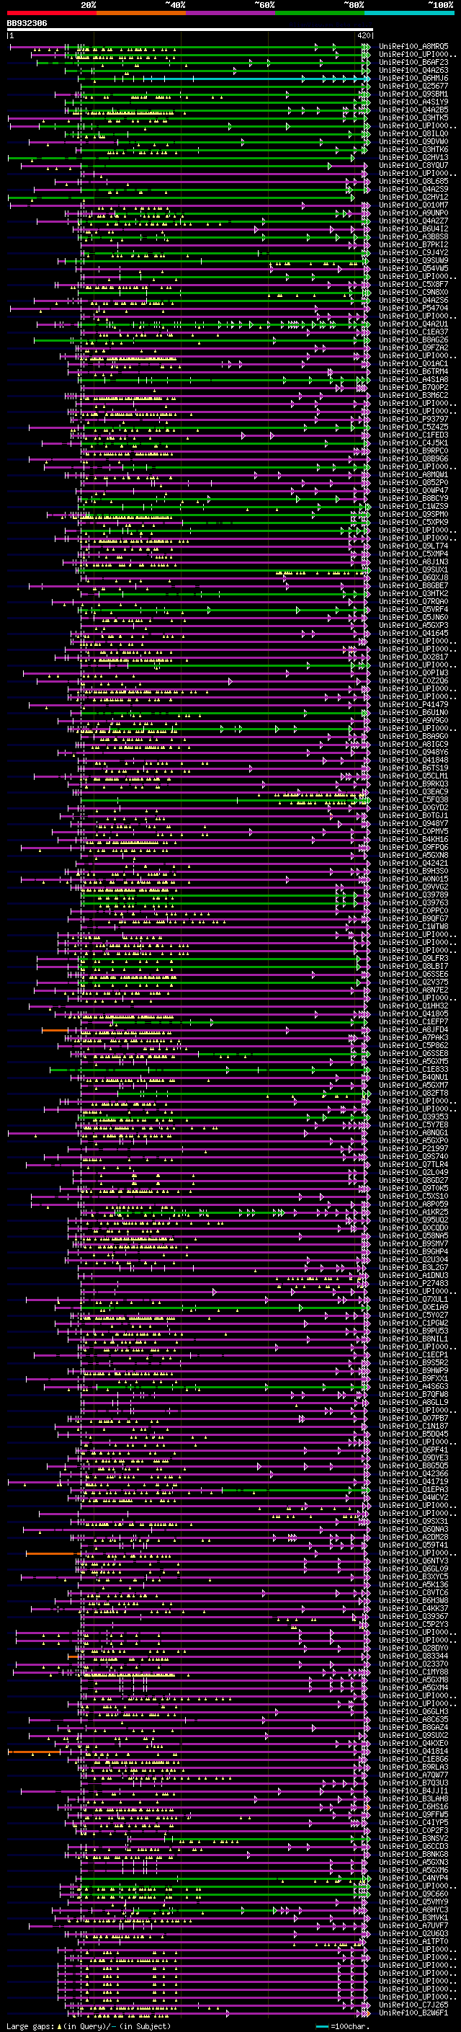The height and width of the screenshot is (2032, 461).
Task: Select the UniRef100_C4J5K1 label
Action: tap(413, 443)
